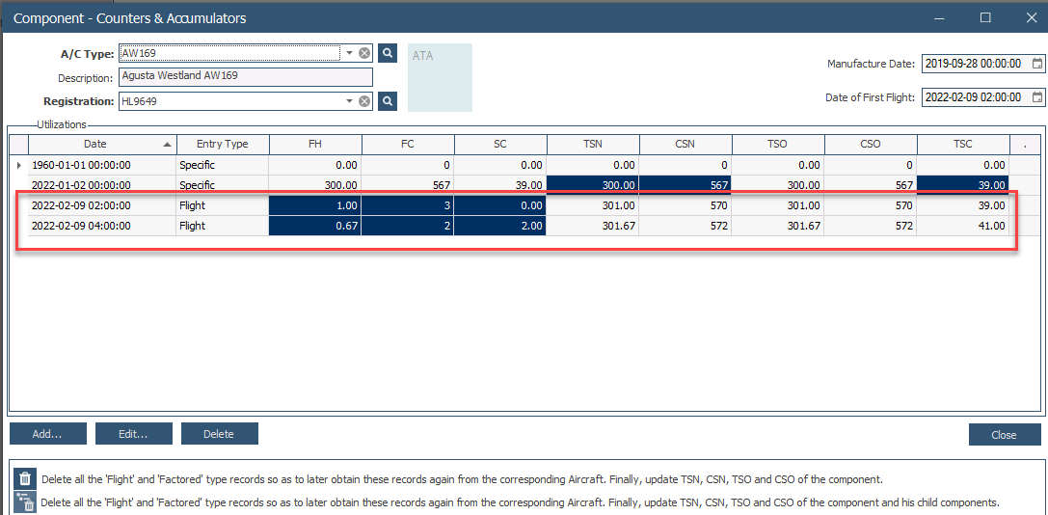Click the Close button at bottom right
This screenshot has width=1048, height=515.
1004,435
